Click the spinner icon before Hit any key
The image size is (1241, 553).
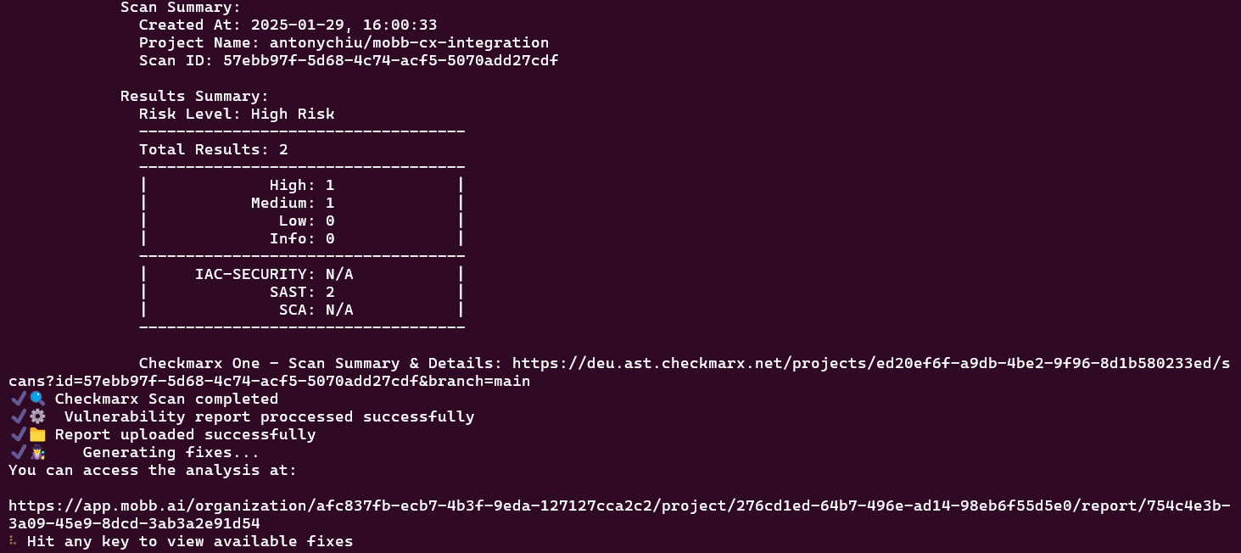pyautogui.click(x=13, y=541)
